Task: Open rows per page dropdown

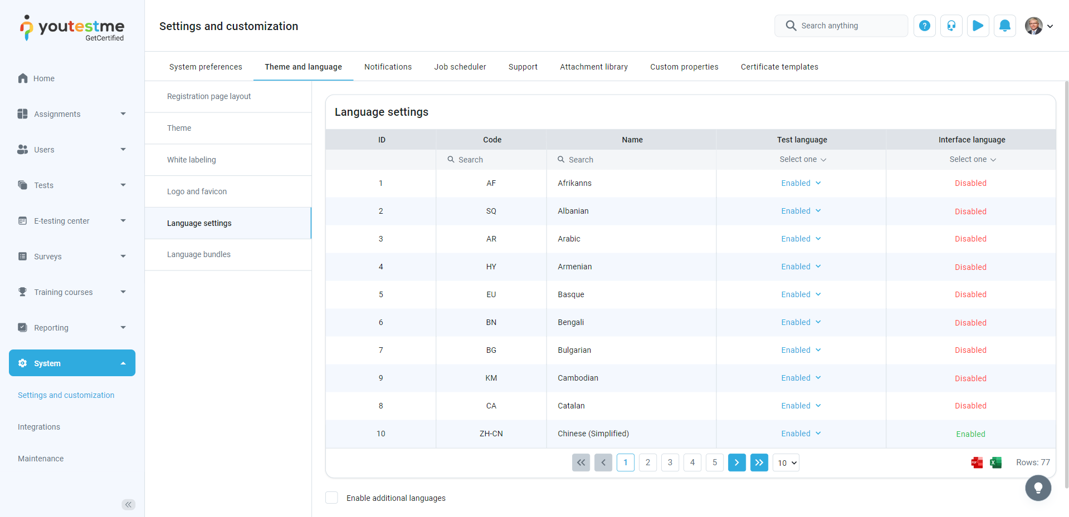Action: [x=785, y=463]
